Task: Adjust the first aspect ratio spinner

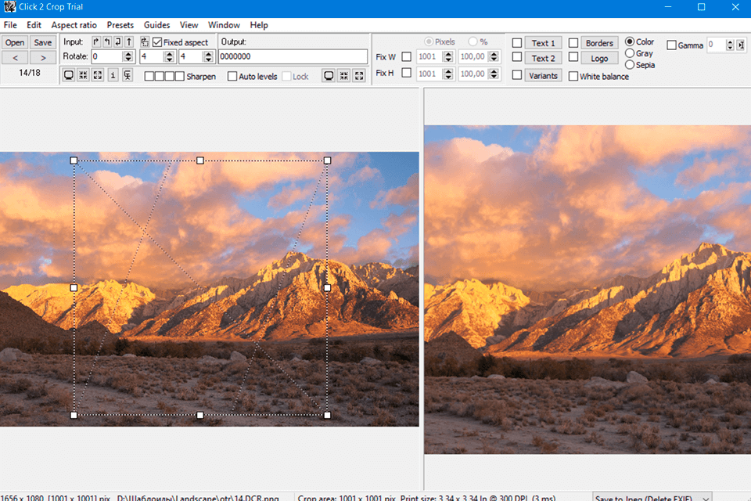Action: pos(169,56)
